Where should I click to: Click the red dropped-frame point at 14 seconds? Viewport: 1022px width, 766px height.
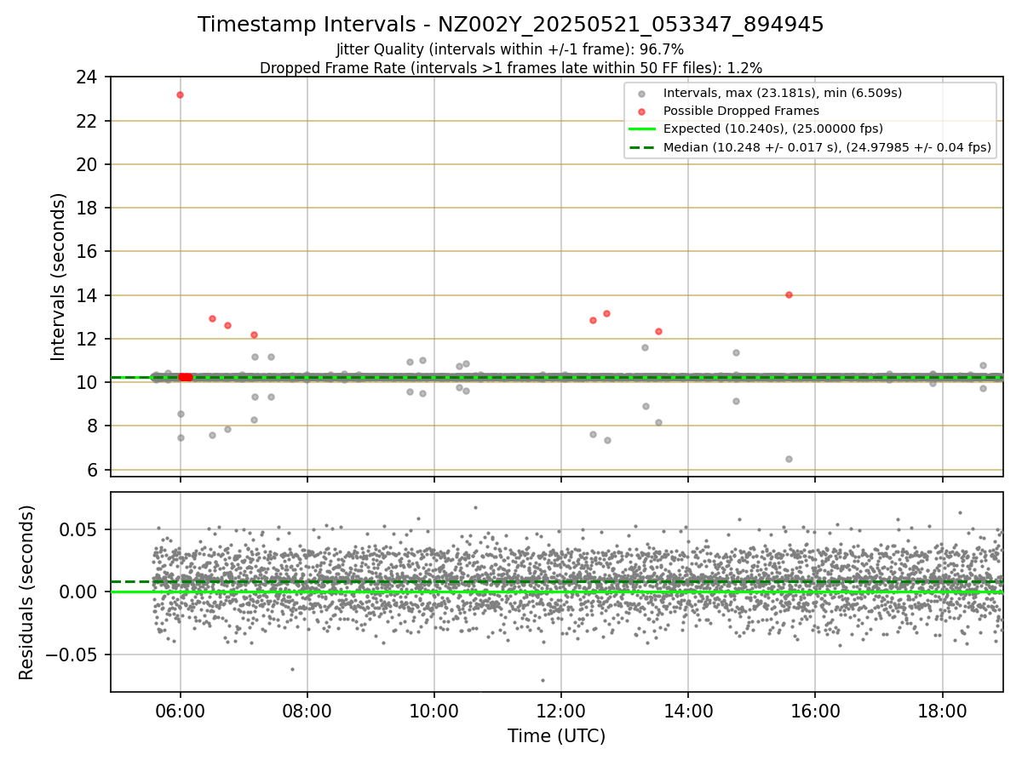pos(789,294)
